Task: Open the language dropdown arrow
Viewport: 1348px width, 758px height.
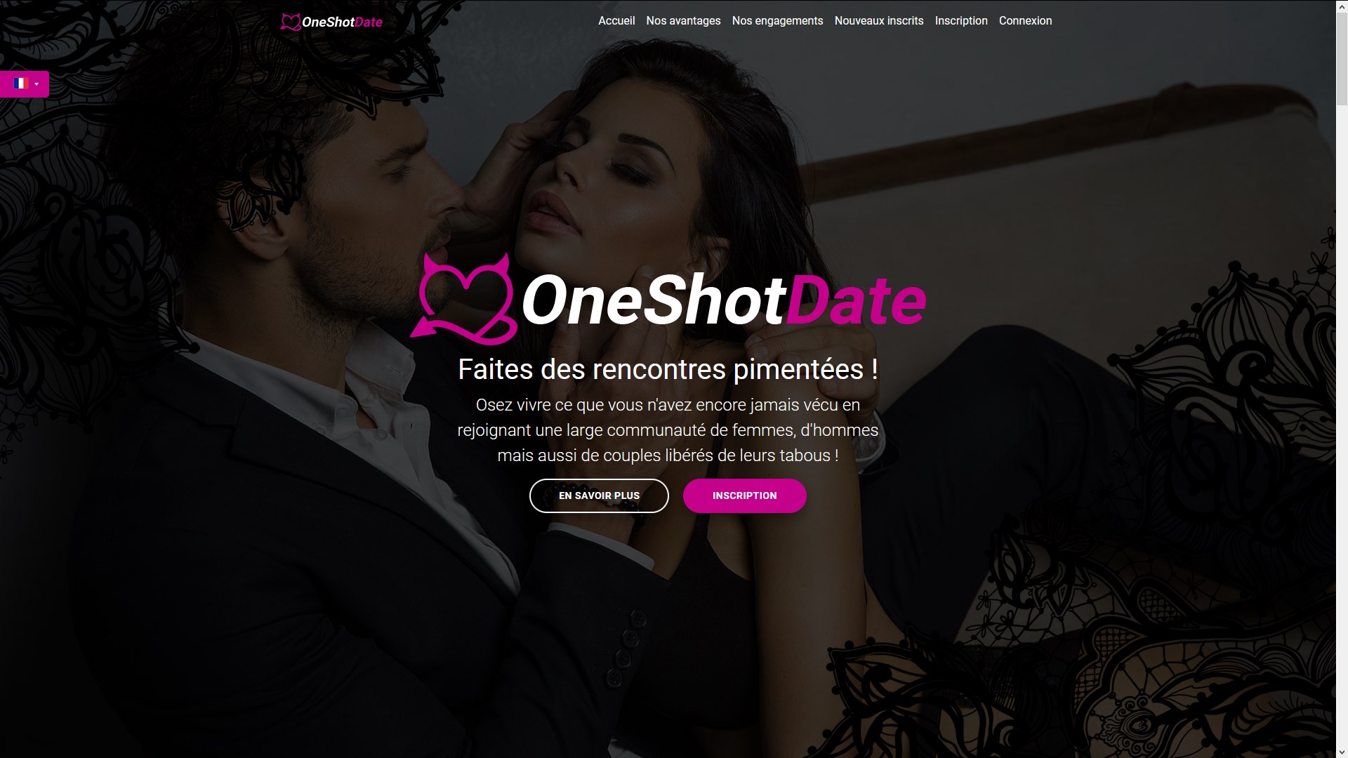Action: point(37,84)
